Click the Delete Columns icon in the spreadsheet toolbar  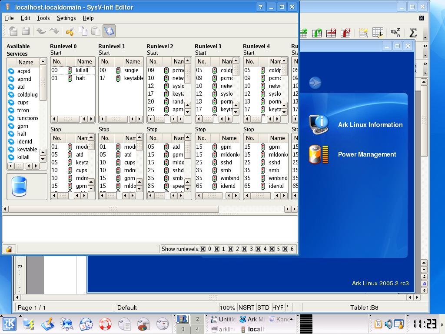point(345,33)
